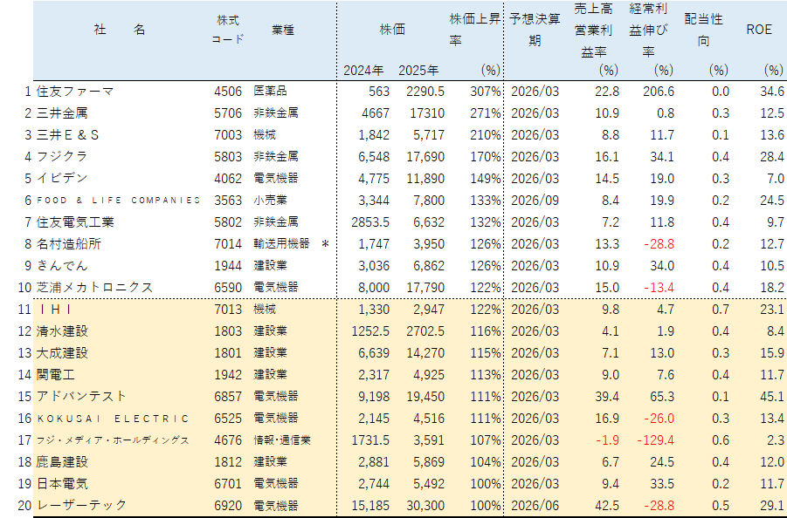Select the 予想決算期 header cell
Viewport: 787px width, 518px height.
coord(534,30)
